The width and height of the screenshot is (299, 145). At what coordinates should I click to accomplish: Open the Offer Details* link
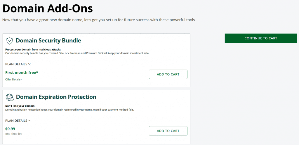click(x=13, y=80)
